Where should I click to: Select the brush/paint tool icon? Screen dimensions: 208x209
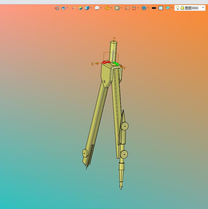point(74,8)
